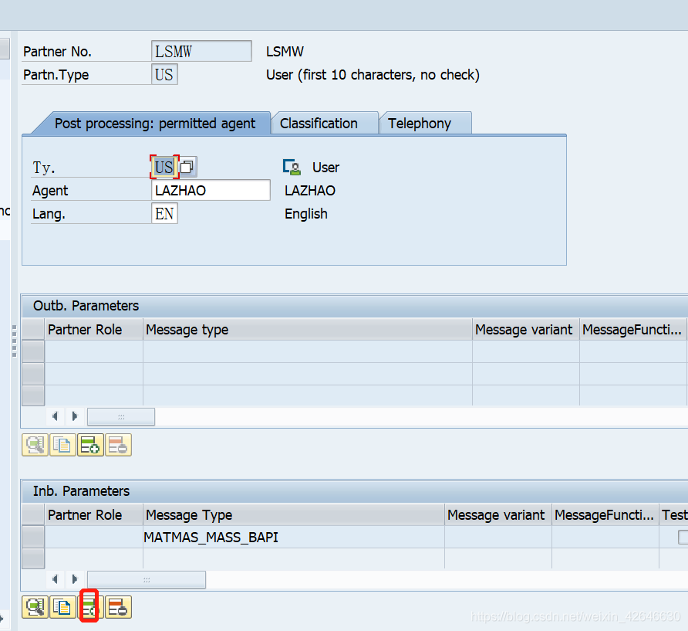Click Message variant cell of MATMAS_MASS_BAPI row
Image resolution: width=688 pixels, height=631 pixels.
pos(498,537)
